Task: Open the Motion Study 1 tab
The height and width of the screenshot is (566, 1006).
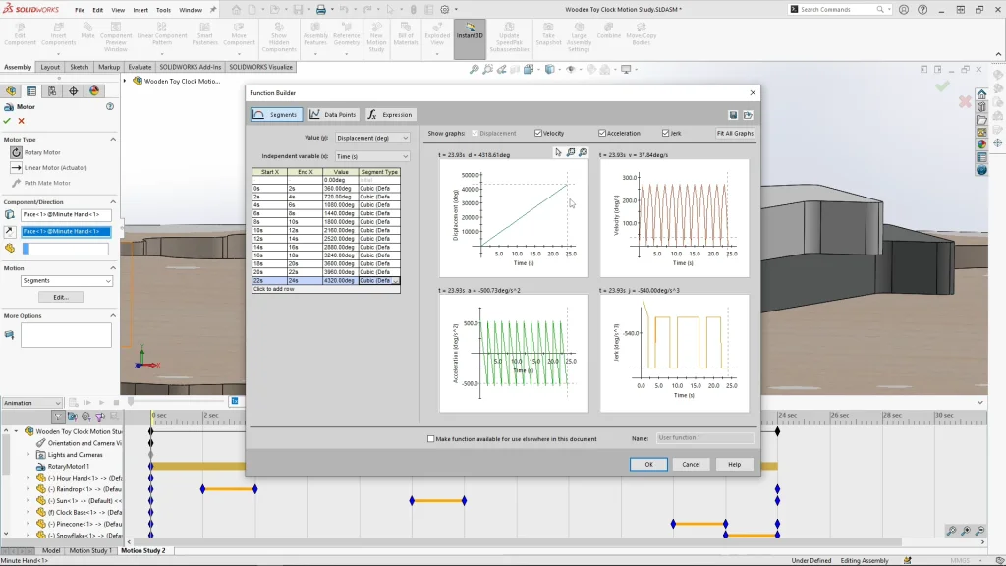Action: pyautogui.click(x=89, y=551)
